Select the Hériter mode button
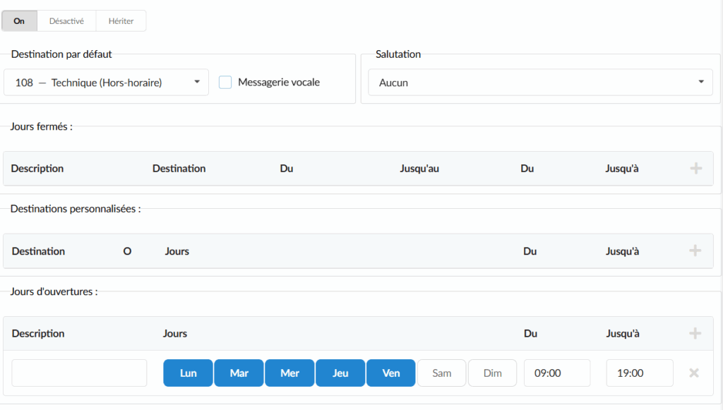Screen dimensions: 723x410 click(x=121, y=21)
